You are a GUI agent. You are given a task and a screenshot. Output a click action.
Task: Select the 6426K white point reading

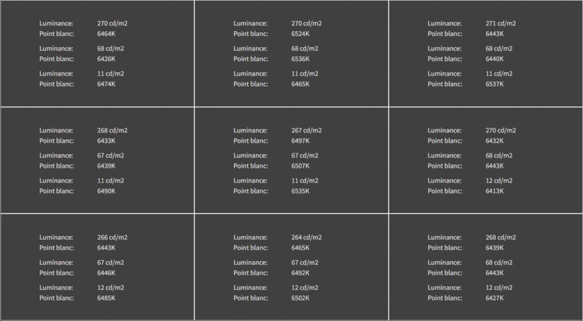(106, 59)
